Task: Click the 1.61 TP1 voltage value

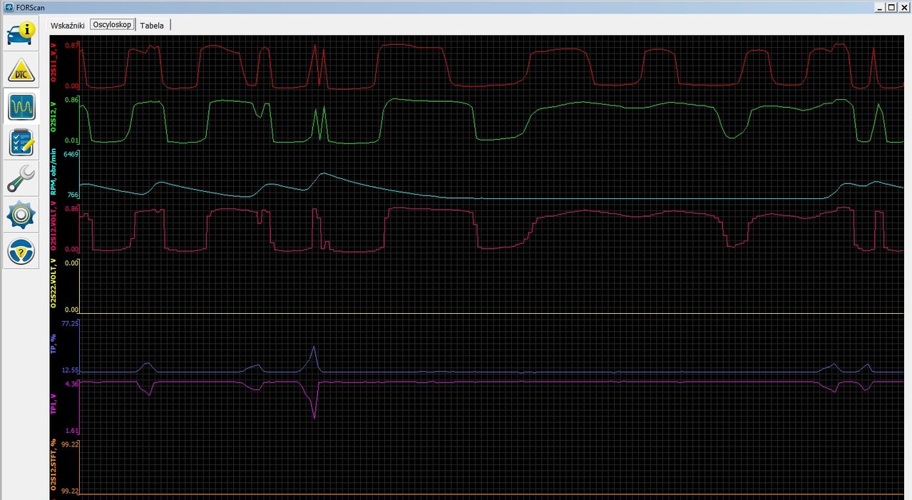Action: [72, 431]
